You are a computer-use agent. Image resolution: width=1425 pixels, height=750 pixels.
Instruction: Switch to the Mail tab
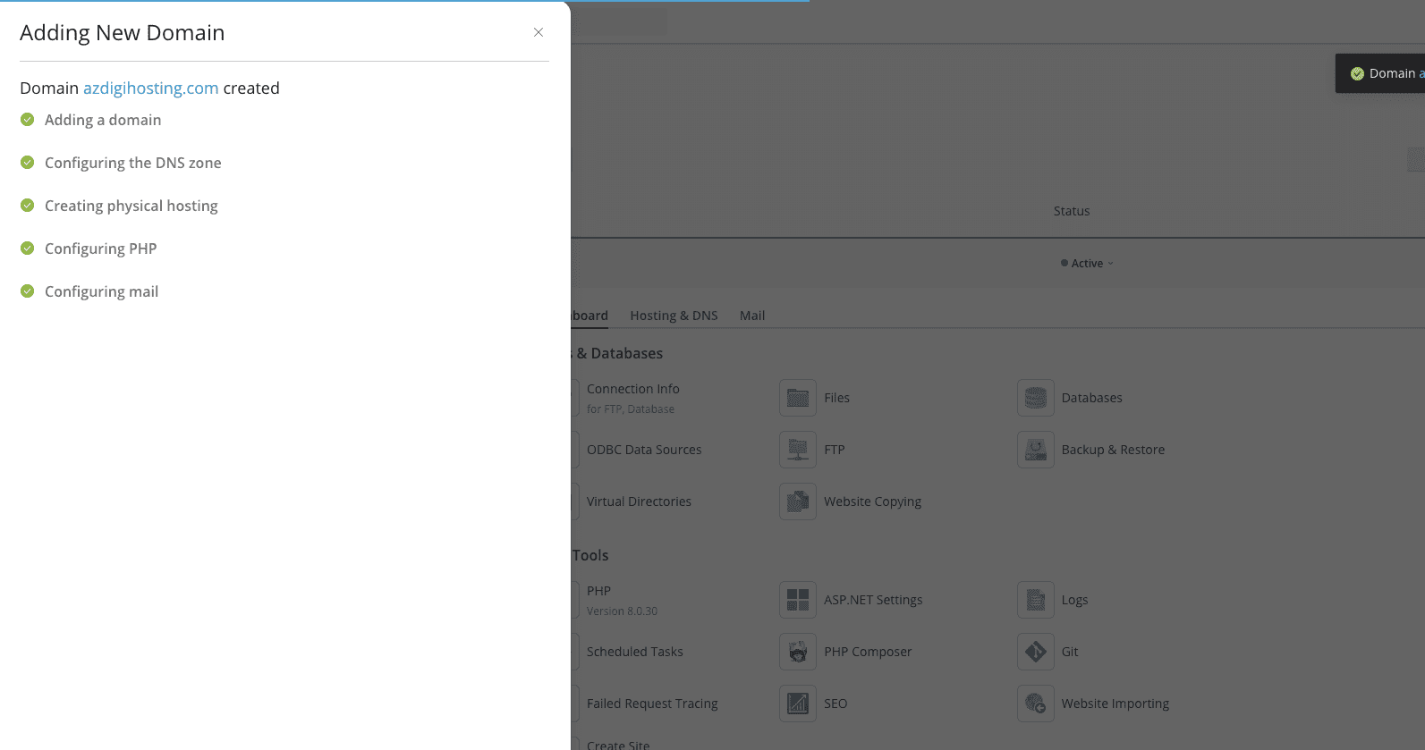[x=751, y=316]
